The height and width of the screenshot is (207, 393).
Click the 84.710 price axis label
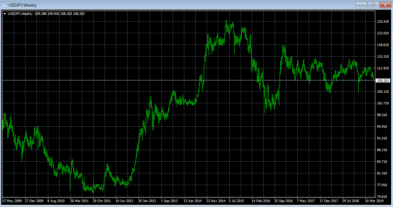[382, 162]
